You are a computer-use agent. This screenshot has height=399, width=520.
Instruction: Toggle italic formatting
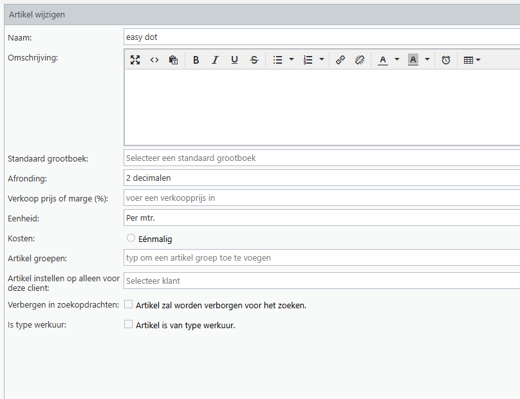[215, 60]
